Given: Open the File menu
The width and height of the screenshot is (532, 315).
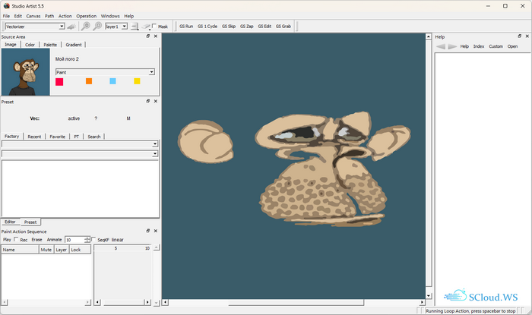Looking at the screenshot, I should pos(6,16).
